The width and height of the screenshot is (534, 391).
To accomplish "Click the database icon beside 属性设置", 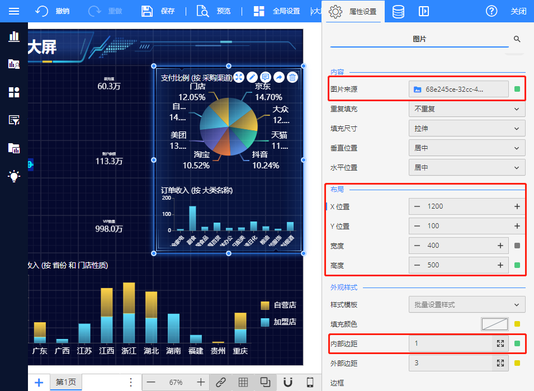I will point(398,11).
